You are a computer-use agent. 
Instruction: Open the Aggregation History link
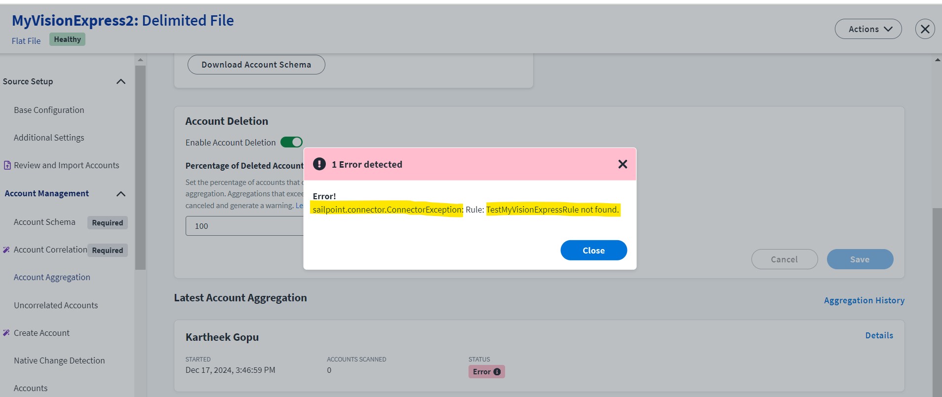point(864,300)
